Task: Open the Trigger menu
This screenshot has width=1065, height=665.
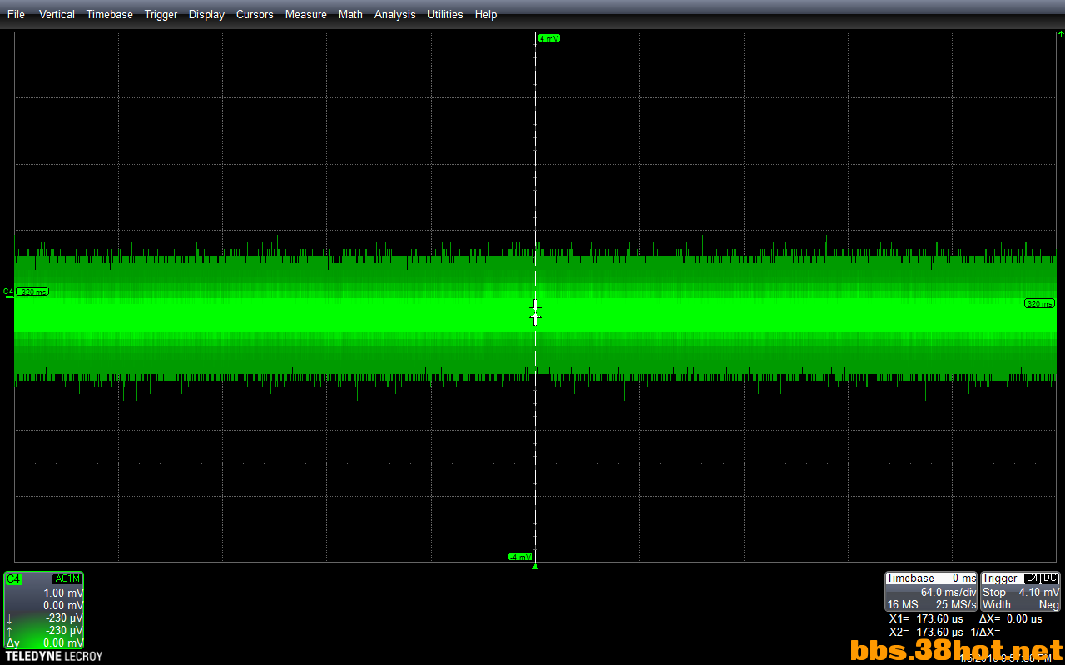Action: [161, 14]
